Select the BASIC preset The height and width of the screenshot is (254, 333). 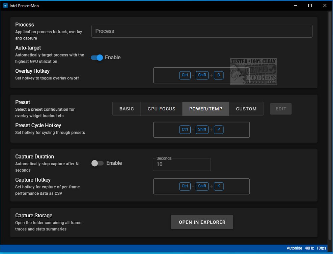coord(127,109)
